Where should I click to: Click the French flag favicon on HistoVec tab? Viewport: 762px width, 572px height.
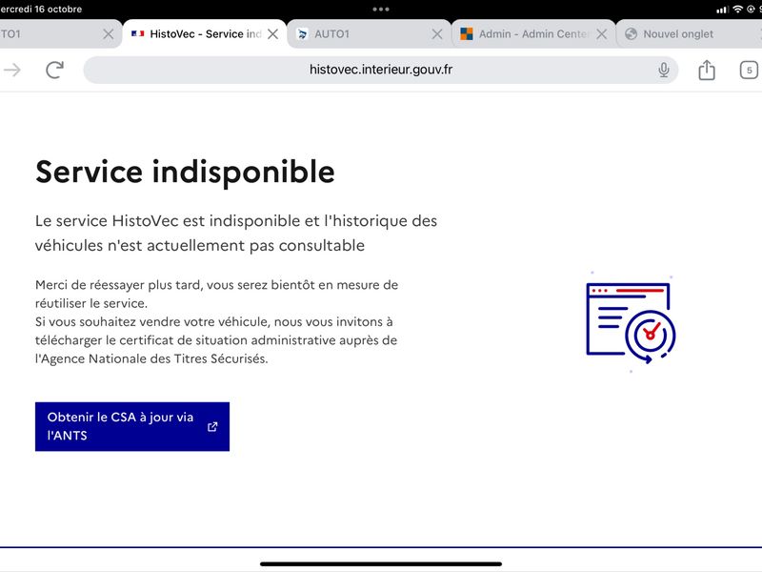[137, 33]
